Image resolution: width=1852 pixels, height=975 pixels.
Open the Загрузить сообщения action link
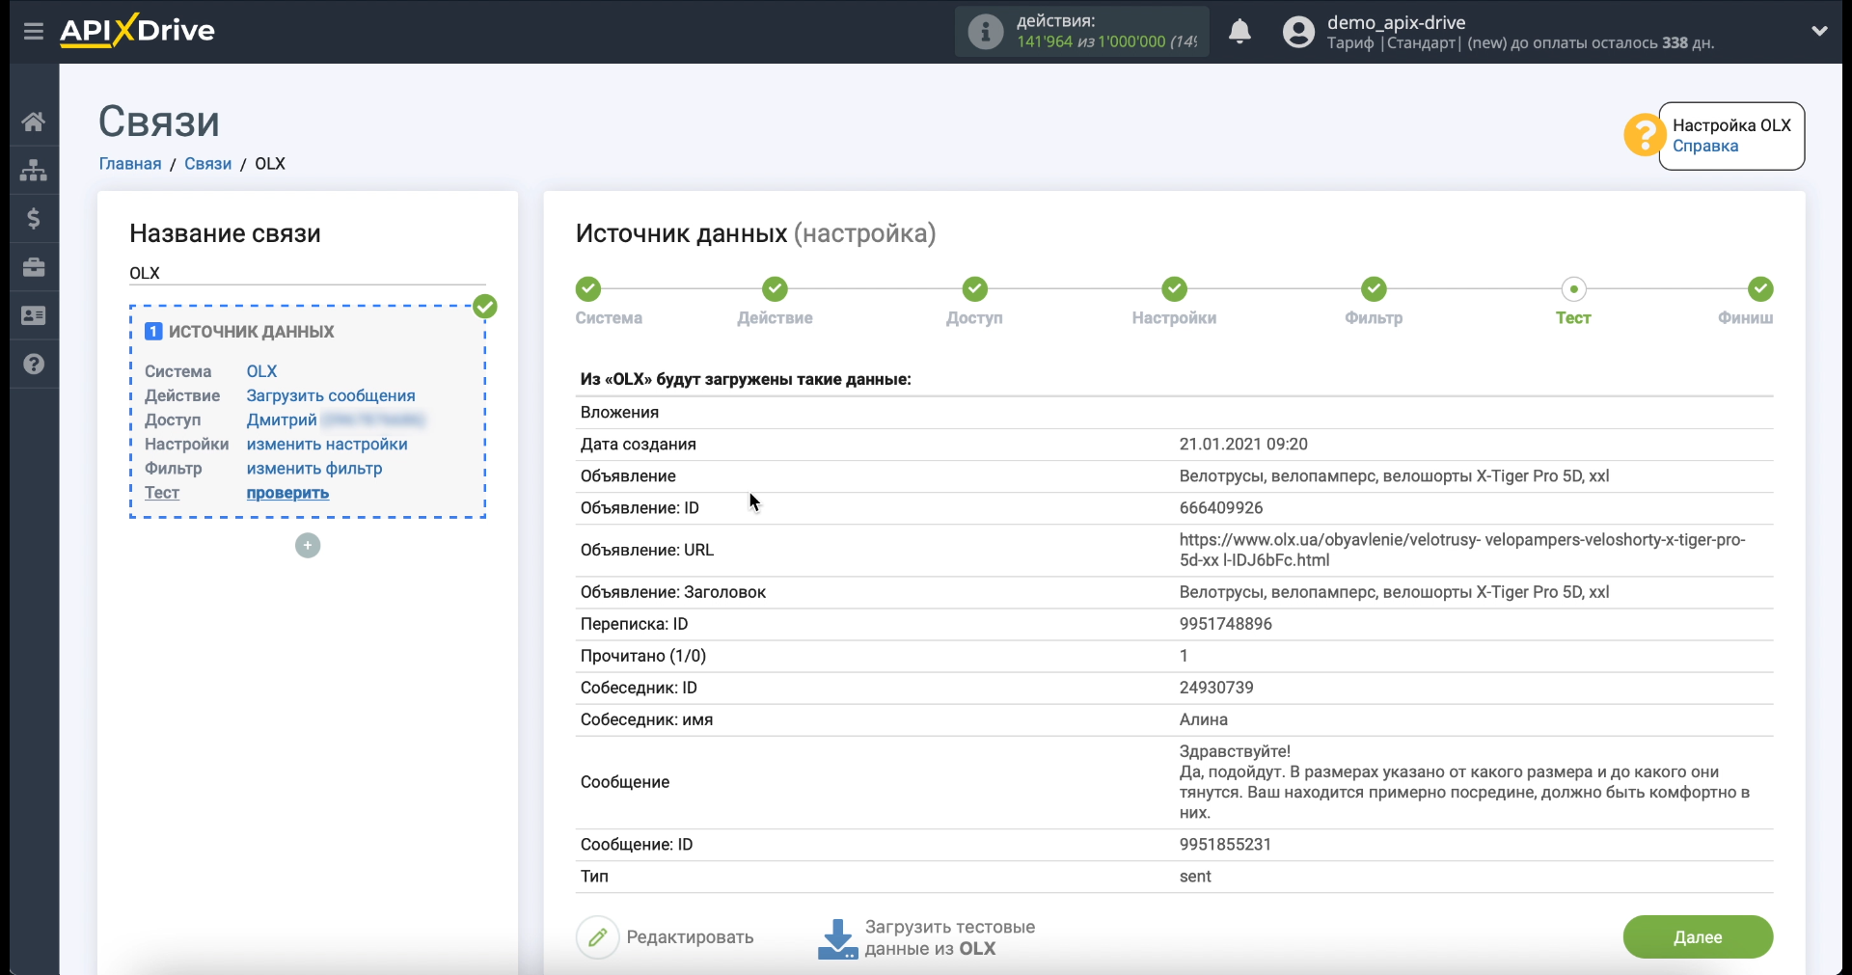click(x=331, y=395)
